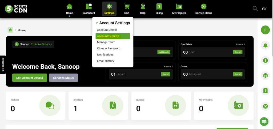Click the Invoices card receipt icon
Image resolution: width=273 pixels, height=129 pixels.
[x=113, y=105]
